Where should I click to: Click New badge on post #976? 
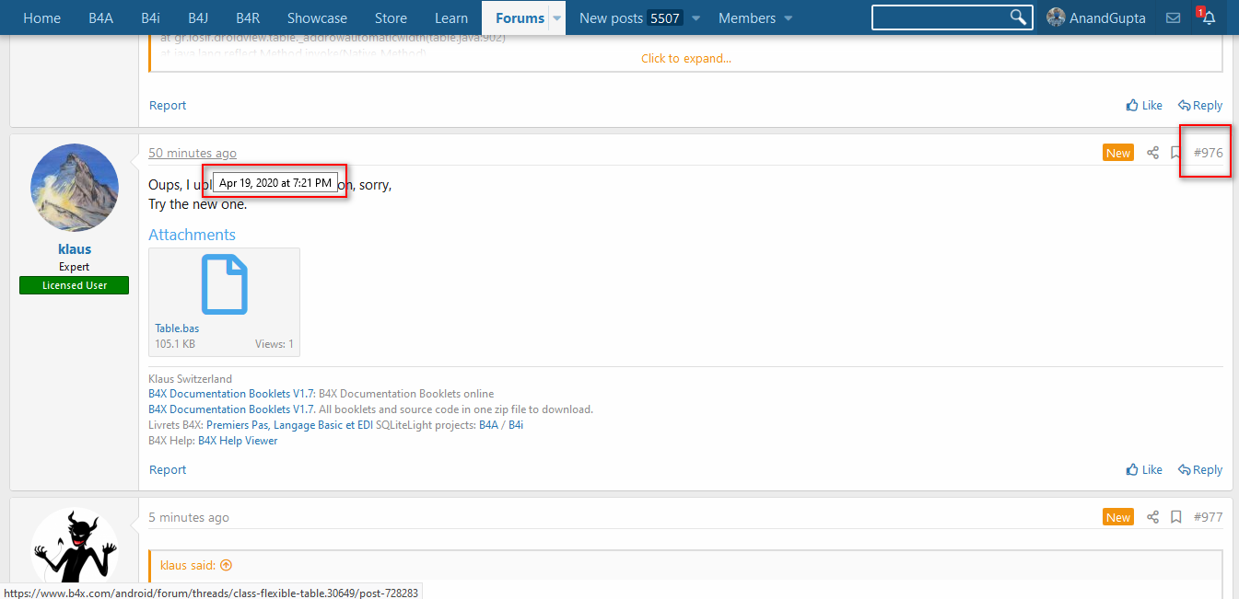tap(1118, 153)
